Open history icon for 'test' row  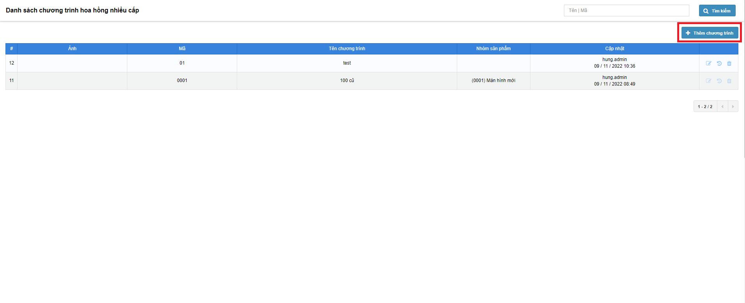point(719,63)
